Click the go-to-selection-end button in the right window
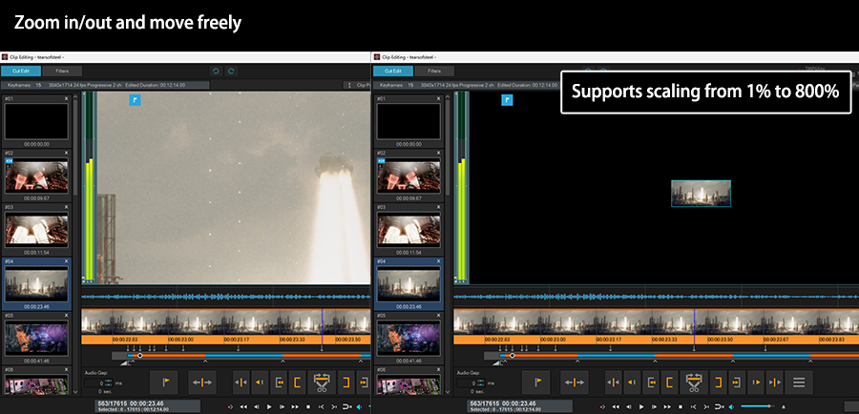 click(737, 382)
